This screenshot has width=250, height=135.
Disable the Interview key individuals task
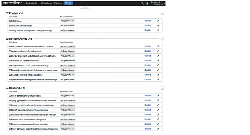pos(147,25)
